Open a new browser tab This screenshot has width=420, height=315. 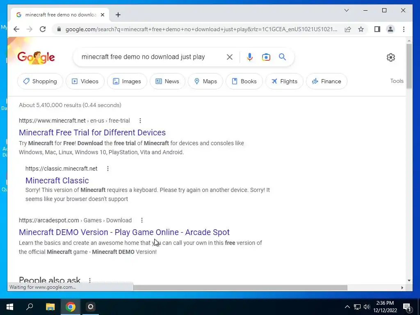[x=118, y=15]
